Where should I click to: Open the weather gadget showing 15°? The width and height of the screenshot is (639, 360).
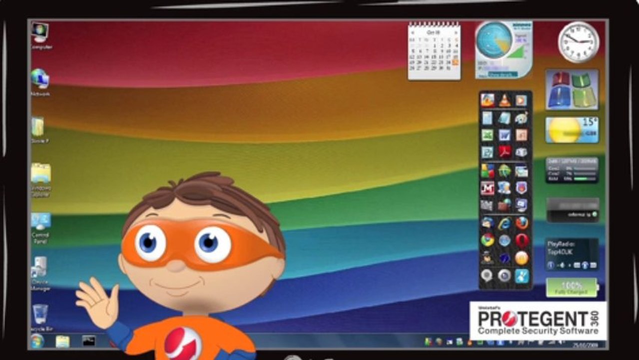(x=572, y=130)
